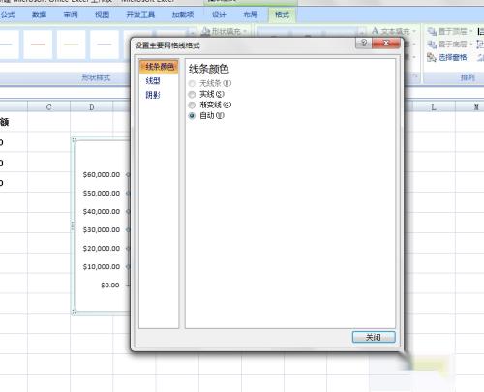Open the 形状填充 shape fill menu
484x392 pixels.
point(225,31)
